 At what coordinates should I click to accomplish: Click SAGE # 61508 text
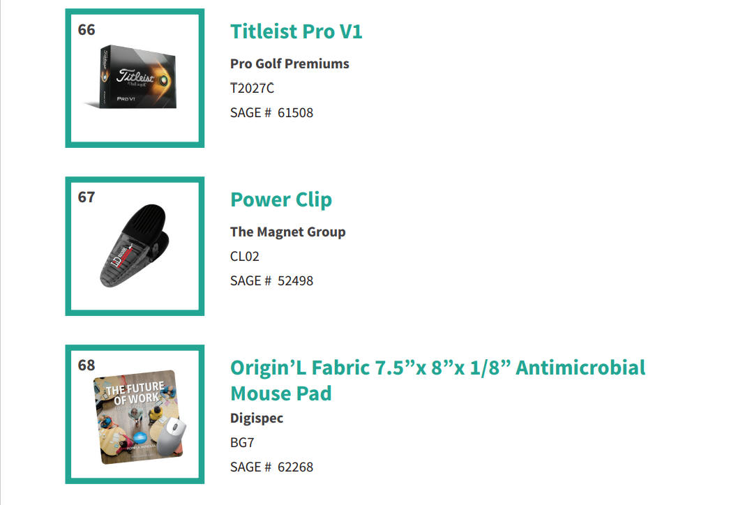pos(271,112)
